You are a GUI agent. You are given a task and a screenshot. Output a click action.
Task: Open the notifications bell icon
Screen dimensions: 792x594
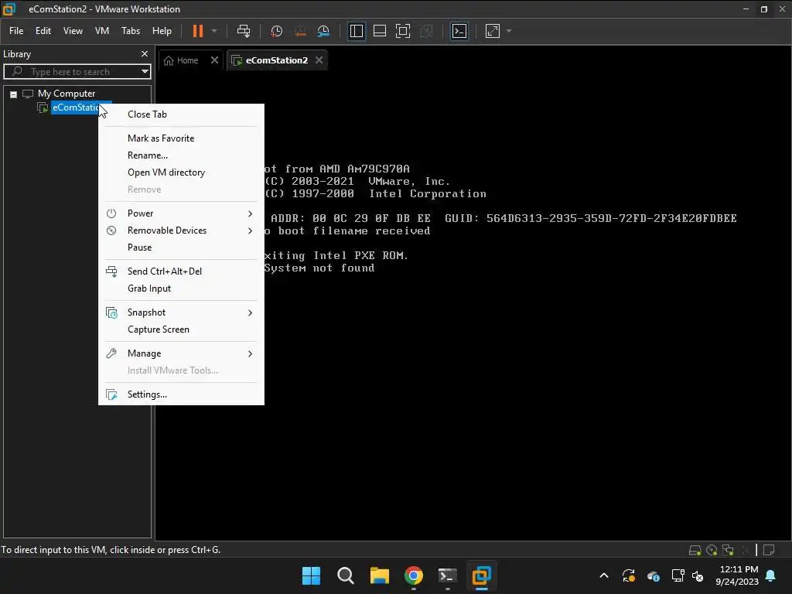coord(771,575)
